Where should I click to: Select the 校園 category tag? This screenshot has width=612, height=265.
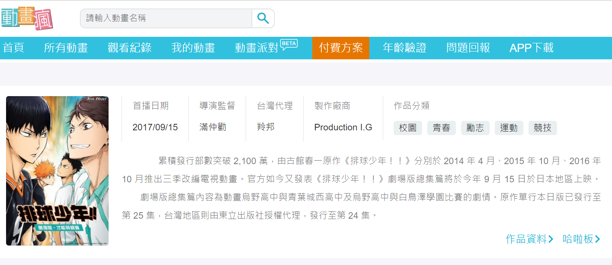pos(408,128)
